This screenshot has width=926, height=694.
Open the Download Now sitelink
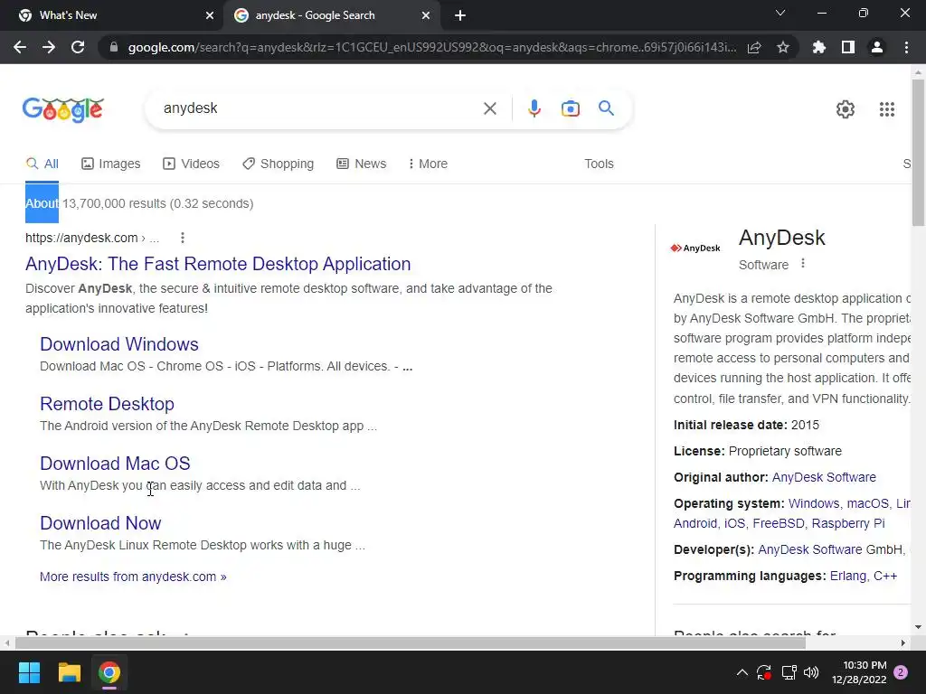tap(100, 523)
